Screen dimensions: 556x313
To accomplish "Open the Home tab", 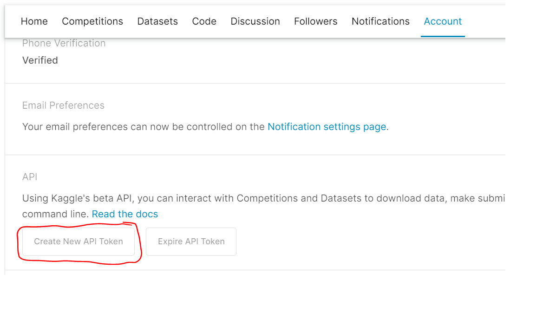I will click(34, 21).
